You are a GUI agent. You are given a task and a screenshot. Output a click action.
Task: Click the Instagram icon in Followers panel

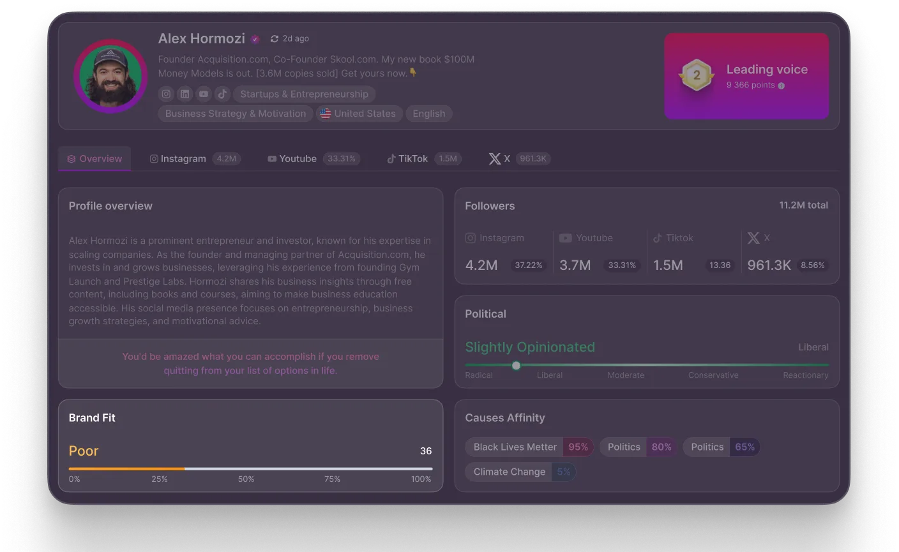click(x=471, y=238)
